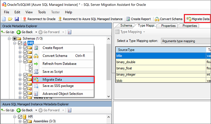Screen dimensions: 211x124
Task: Click the HR schema icon in Oracle explorer
Action: coord(25,43)
